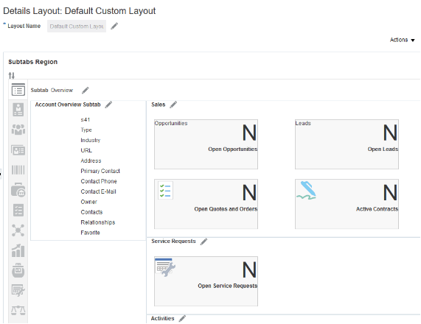Click the Active Contracts label
421x324 pixels.
click(377, 209)
